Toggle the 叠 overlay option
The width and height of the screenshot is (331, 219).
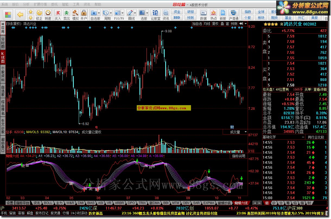tap(222, 24)
